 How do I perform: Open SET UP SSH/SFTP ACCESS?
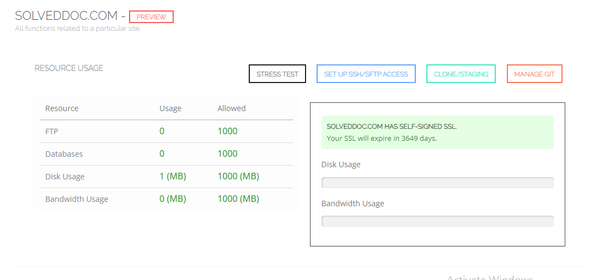pyautogui.click(x=366, y=74)
